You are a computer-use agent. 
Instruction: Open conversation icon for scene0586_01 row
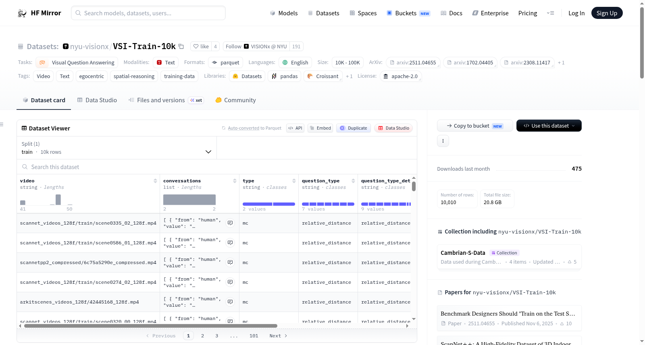[x=230, y=243]
